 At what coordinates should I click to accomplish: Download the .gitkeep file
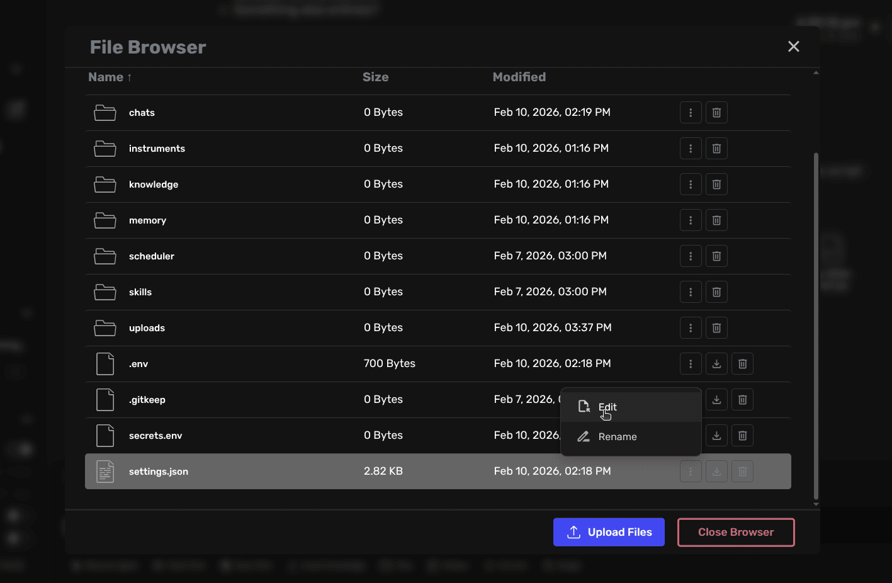(x=716, y=400)
